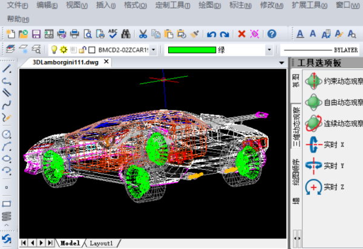Select the Circle drawing tool

pyautogui.click(x=7, y=134)
